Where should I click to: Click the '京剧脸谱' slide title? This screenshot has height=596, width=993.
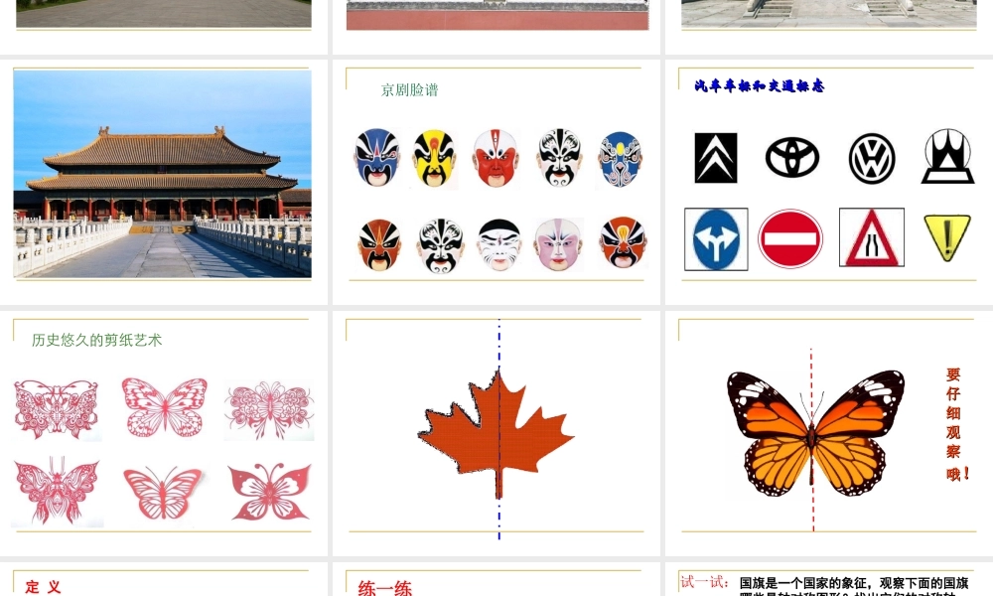pyautogui.click(x=410, y=90)
